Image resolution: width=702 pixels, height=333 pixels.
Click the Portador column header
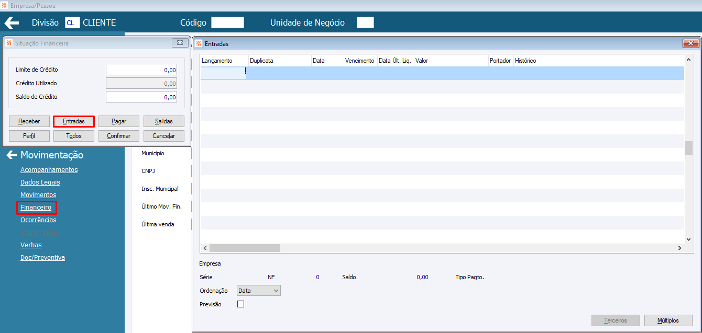pyautogui.click(x=501, y=61)
